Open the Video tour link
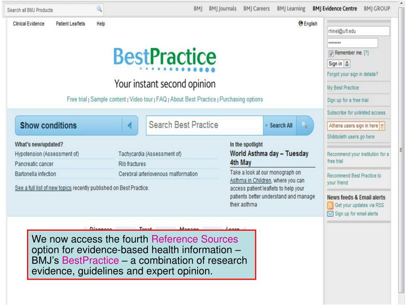407x305 pixels. 141,99
